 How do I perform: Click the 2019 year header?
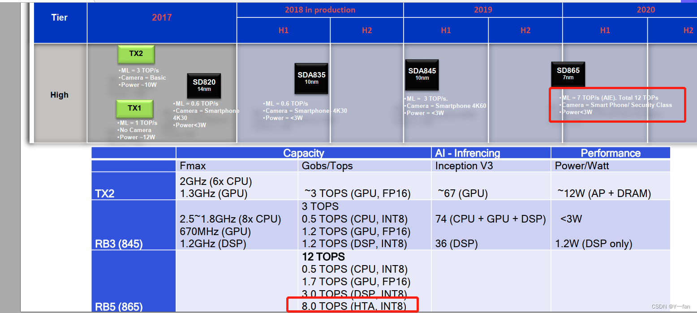(x=483, y=10)
